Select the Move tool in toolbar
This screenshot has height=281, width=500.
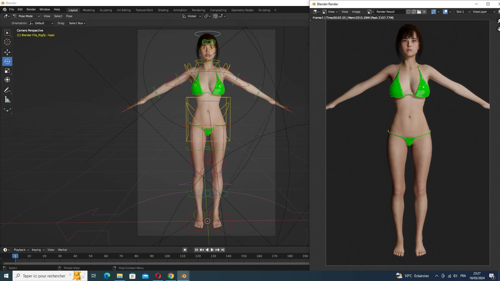(7, 52)
